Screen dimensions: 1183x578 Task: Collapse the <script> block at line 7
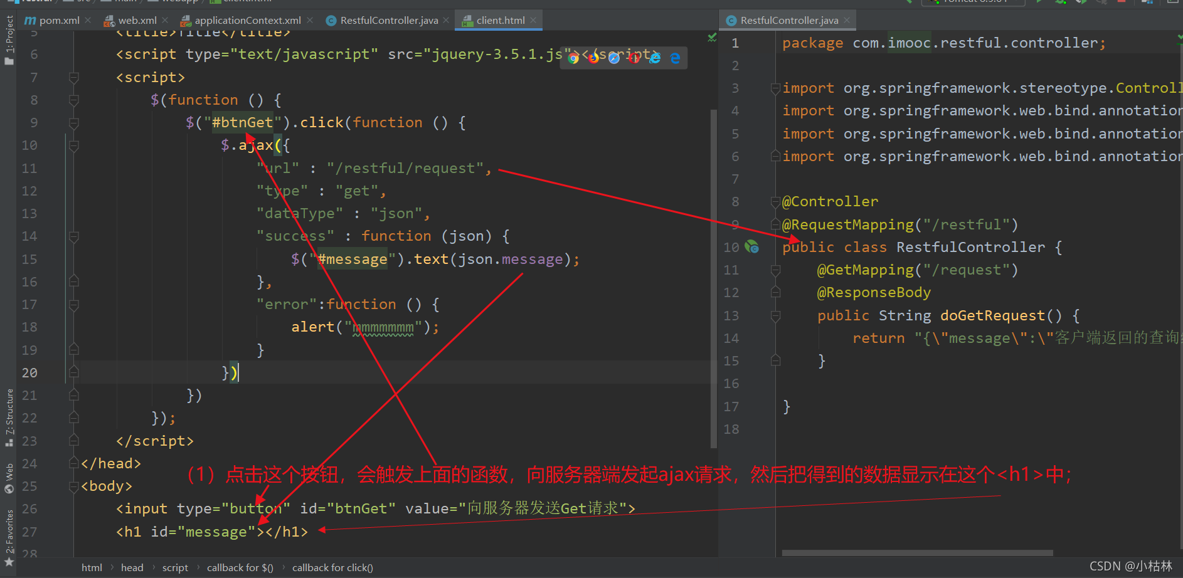(x=74, y=77)
